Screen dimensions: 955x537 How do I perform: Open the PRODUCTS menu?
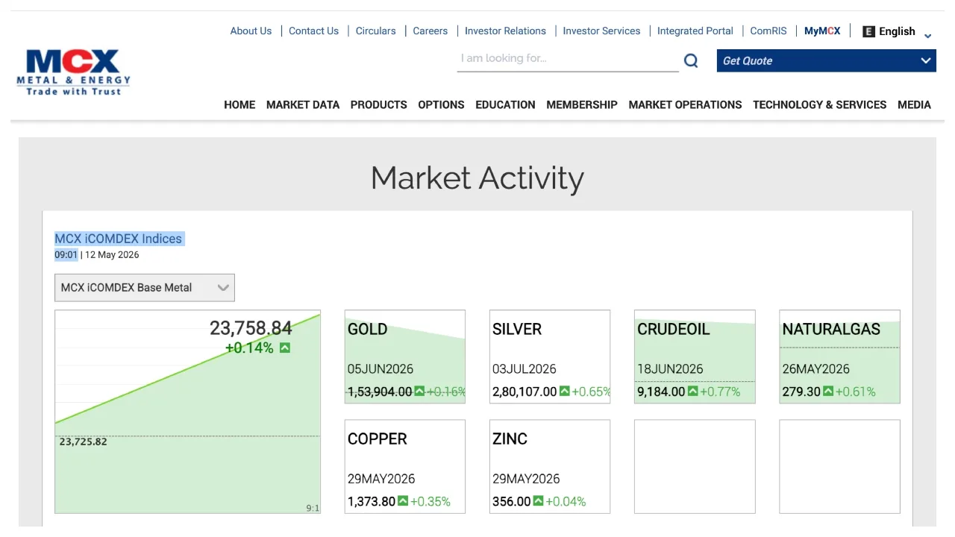[x=379, y=105]
